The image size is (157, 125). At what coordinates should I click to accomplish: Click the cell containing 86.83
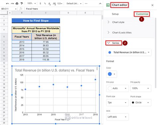46,45
